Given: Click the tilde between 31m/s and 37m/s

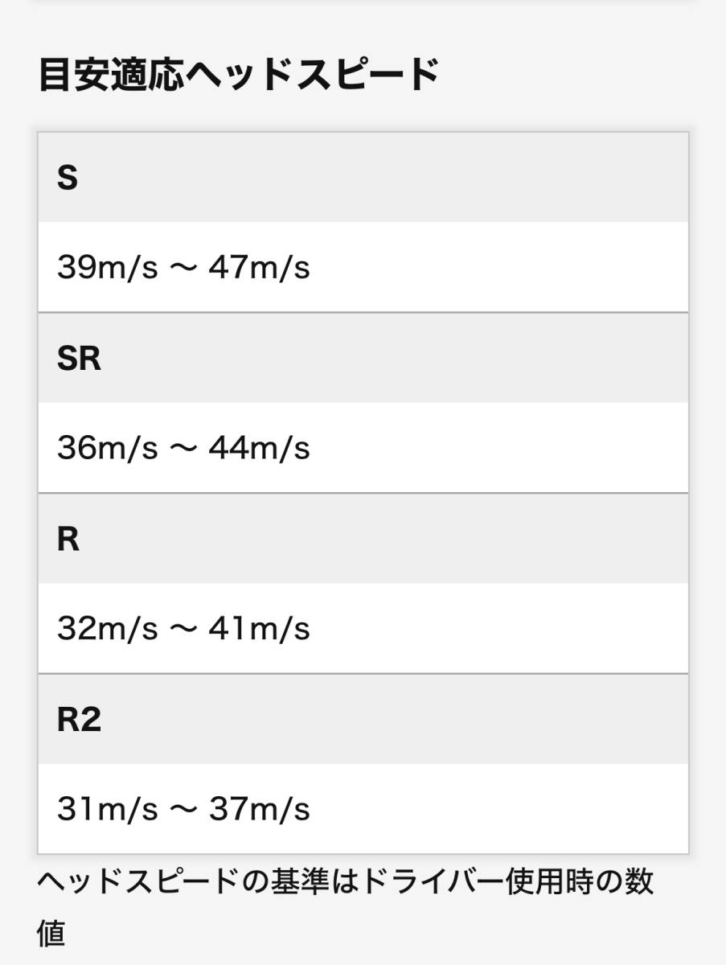Looking at the screenshot, I should (x=183, y=809).
